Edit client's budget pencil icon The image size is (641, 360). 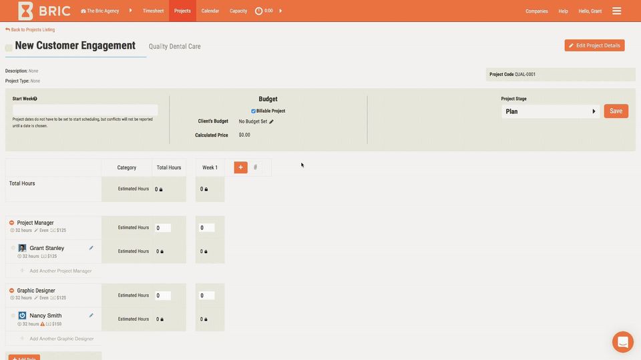tap(271, 121)
